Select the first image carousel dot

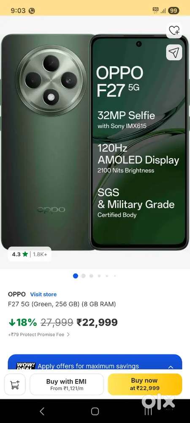pyautogui.click(x=76, y=276)
